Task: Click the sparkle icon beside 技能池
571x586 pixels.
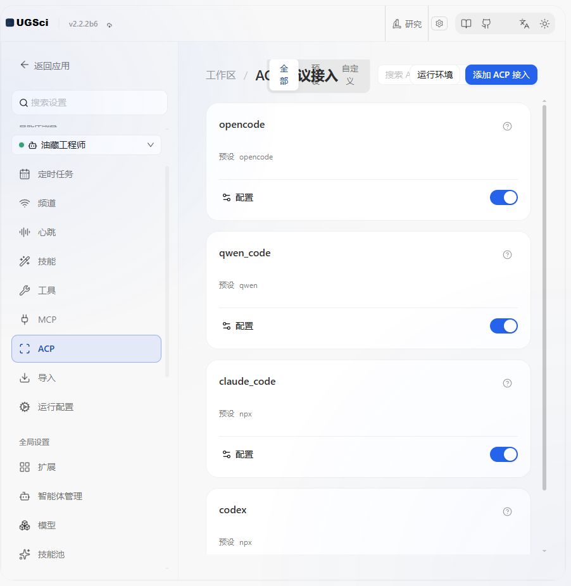Action: pos(25,554)
